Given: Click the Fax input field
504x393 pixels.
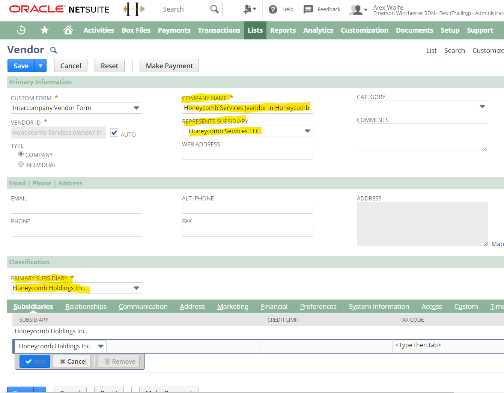Looking at the screenshot, I should (248, 231).
